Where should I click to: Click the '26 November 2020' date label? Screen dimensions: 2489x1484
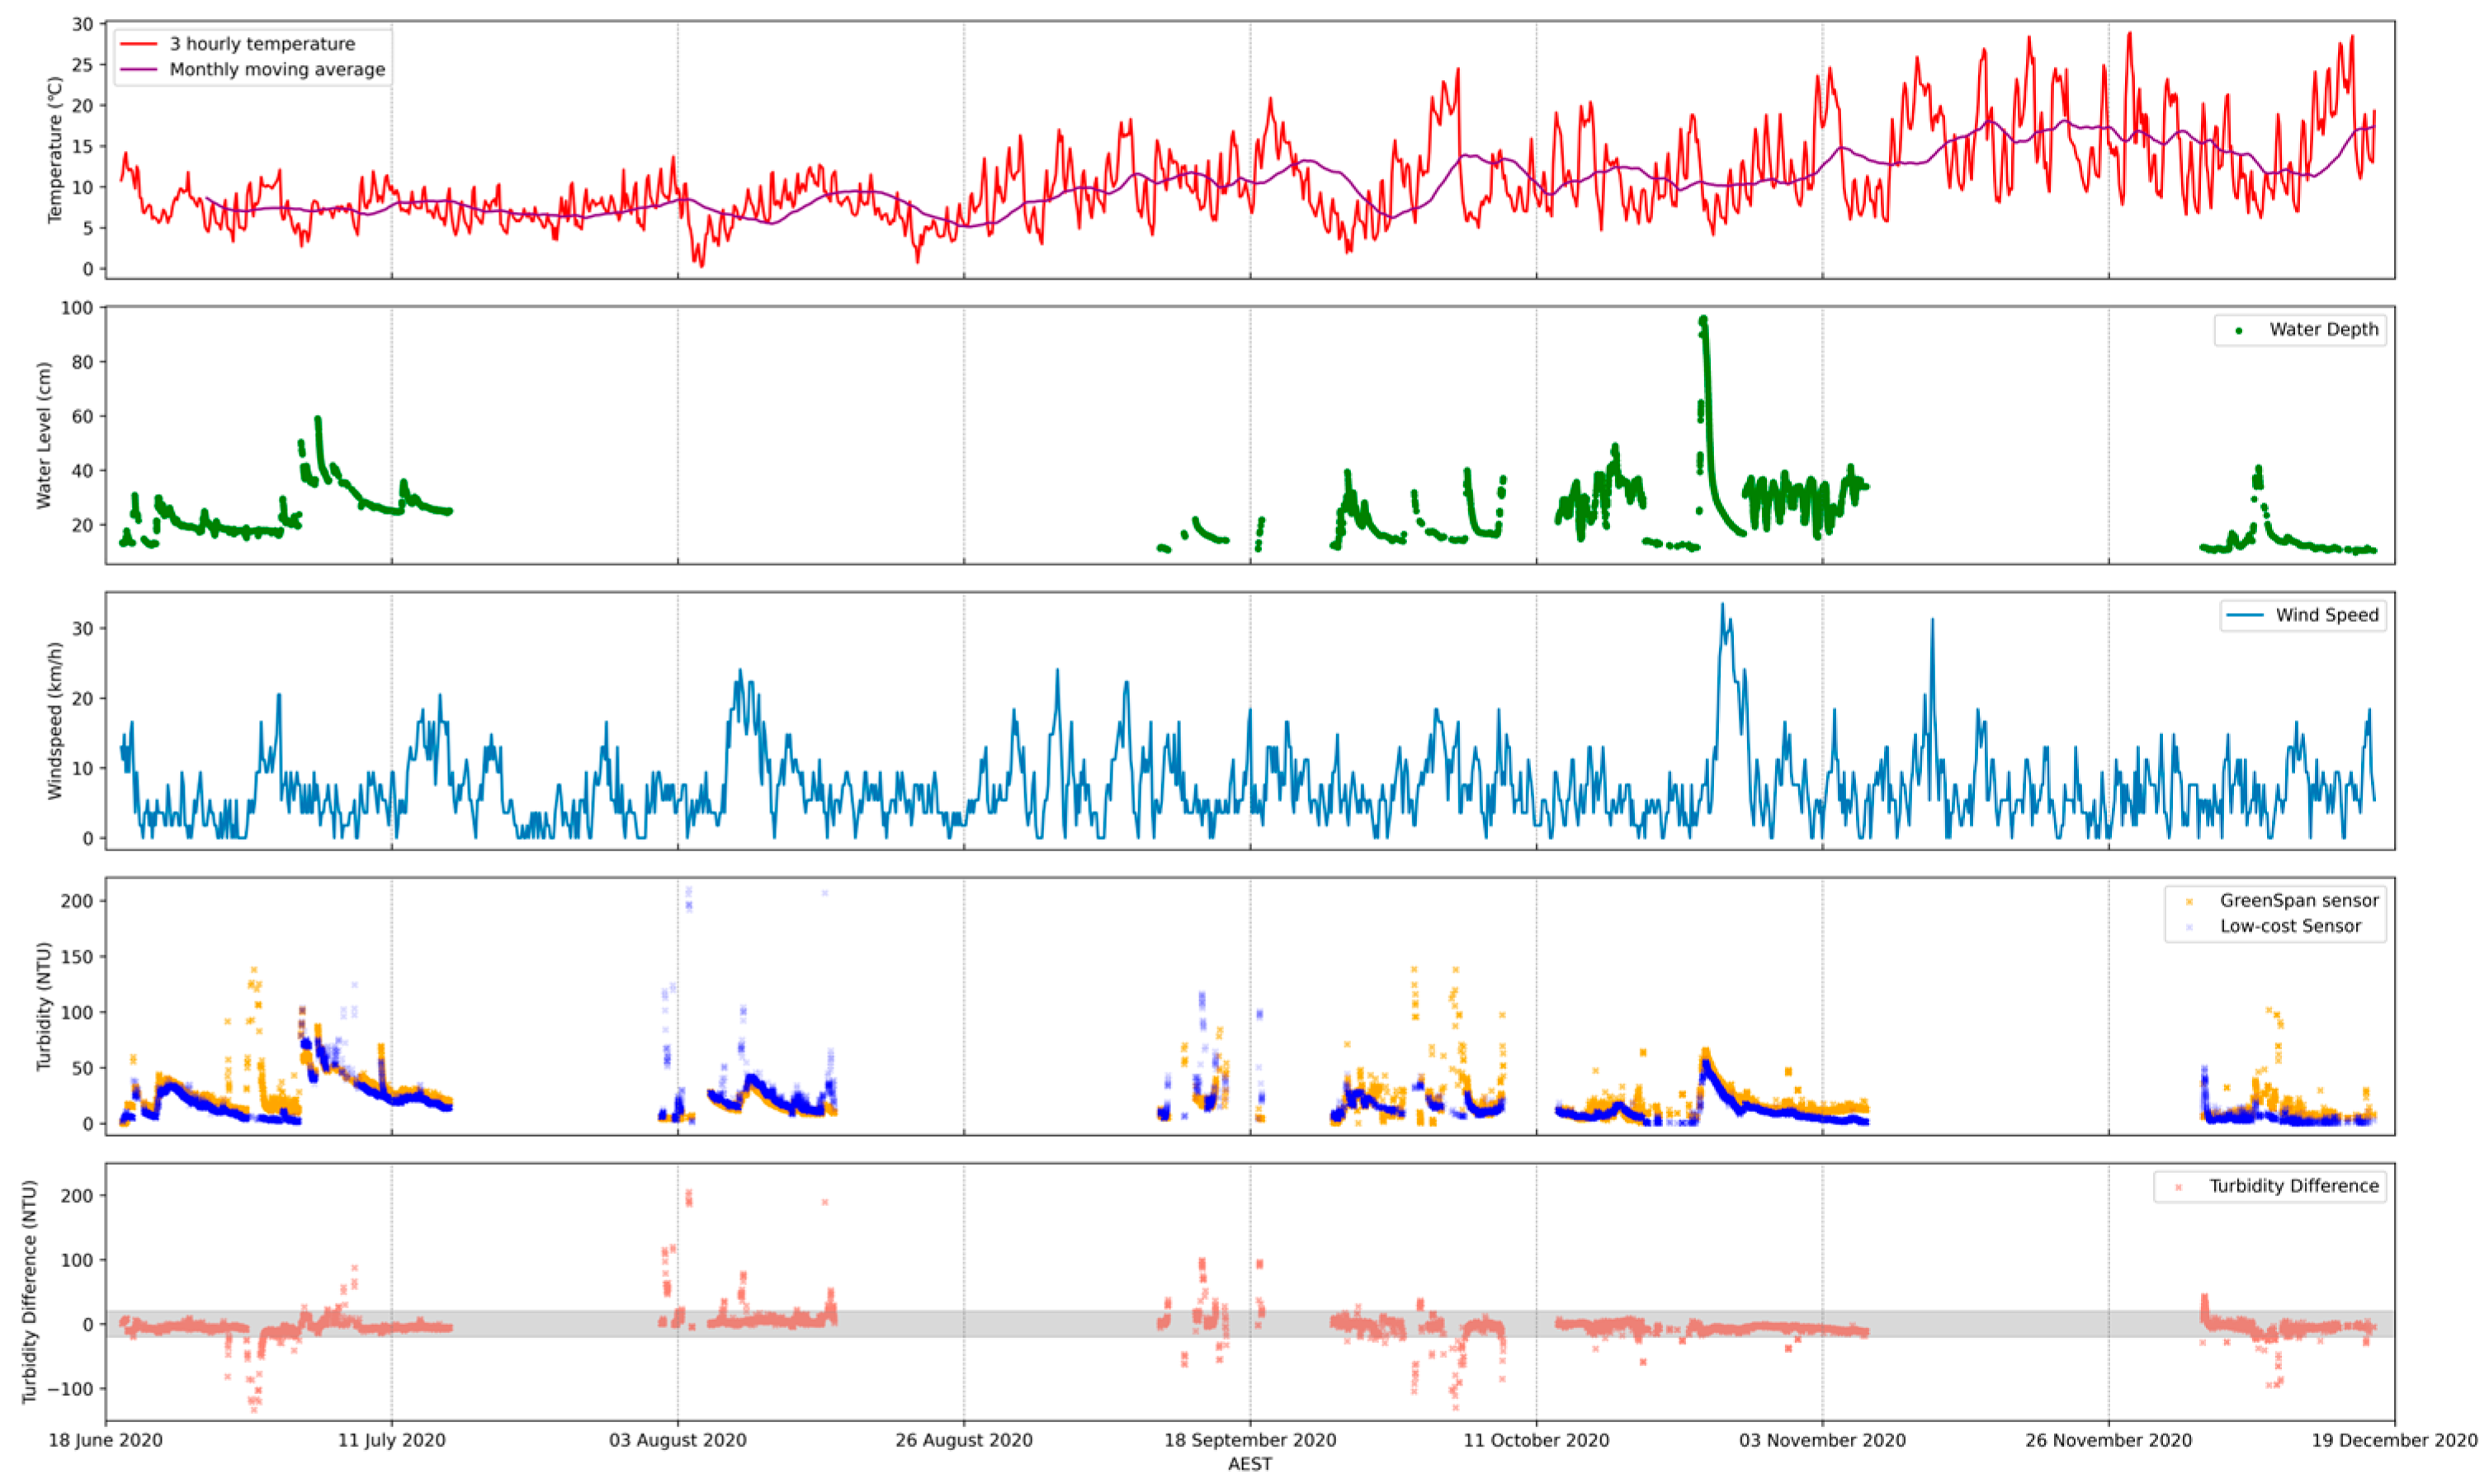pyautogui.click(x=2108, y=1440)
